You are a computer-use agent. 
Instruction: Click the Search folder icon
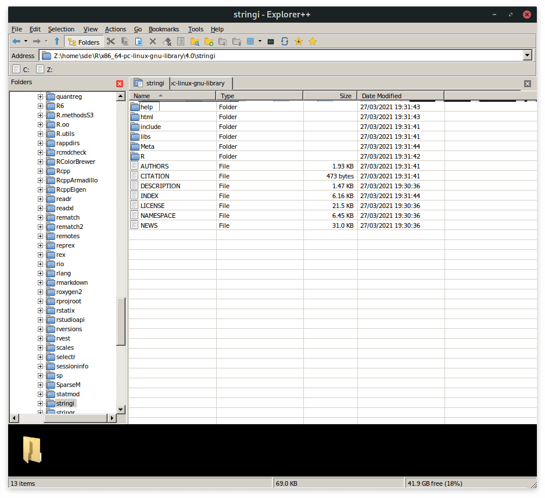tap(195, 42)
